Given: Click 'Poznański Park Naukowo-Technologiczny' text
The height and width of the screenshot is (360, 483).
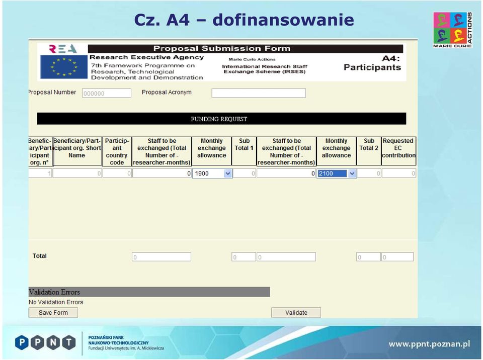Looking at the screenshot, I should 118,340.
